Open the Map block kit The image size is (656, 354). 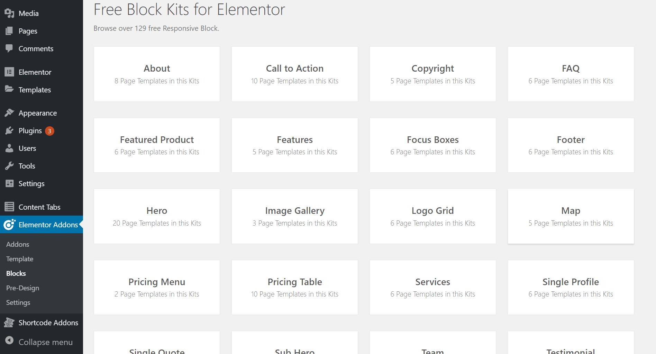(x=571, y=216)
